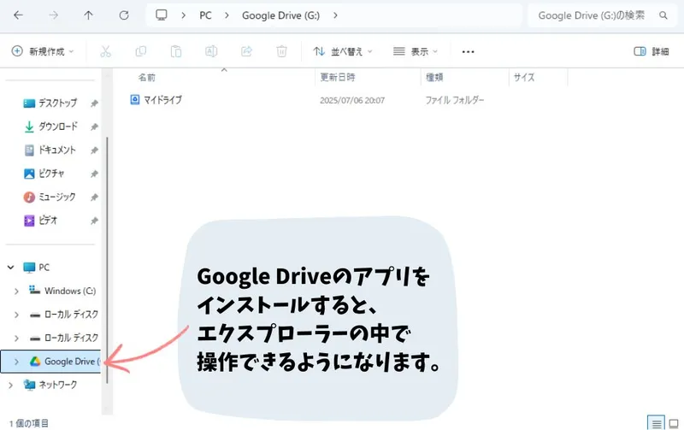
Task: Sort by 更新日時 column header
Action: (x=339, y=77)
